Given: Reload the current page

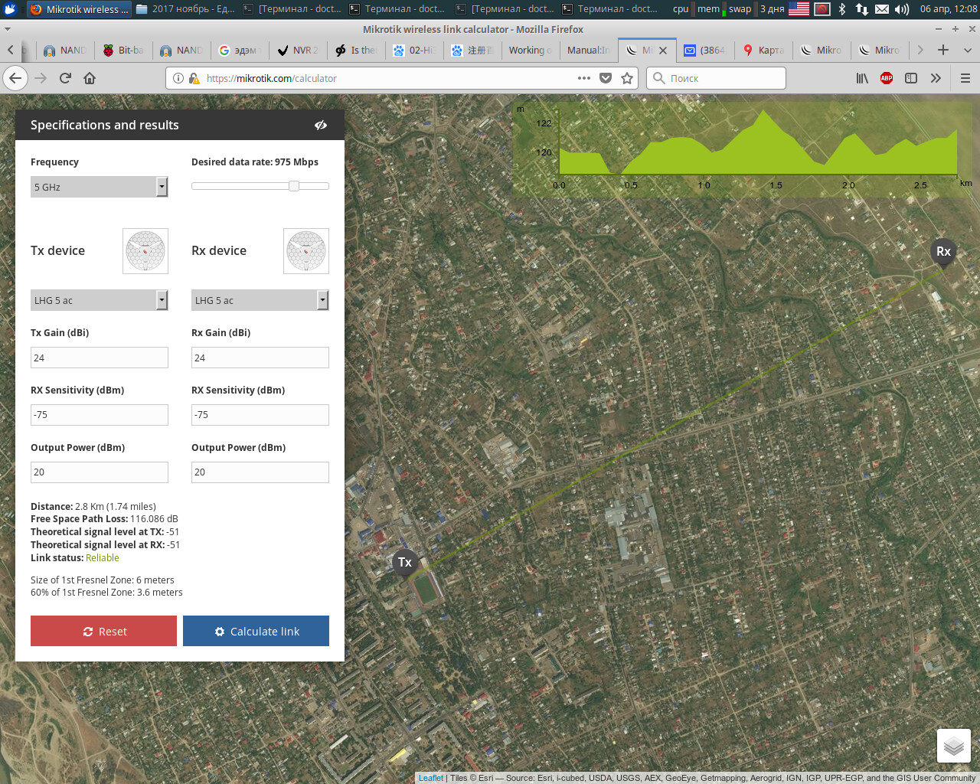Looking at the screenshot, I should (65, 78).
